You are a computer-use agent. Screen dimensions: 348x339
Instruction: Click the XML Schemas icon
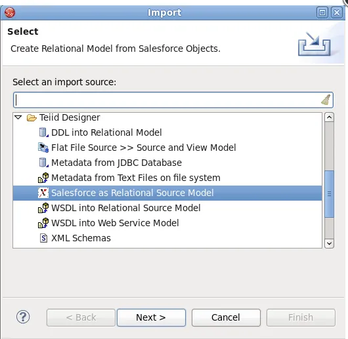[x=43, y=238]
